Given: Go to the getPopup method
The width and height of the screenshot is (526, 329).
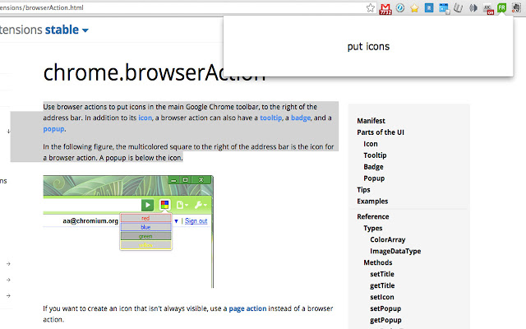Looking at the screenshot, I should 385,320.
